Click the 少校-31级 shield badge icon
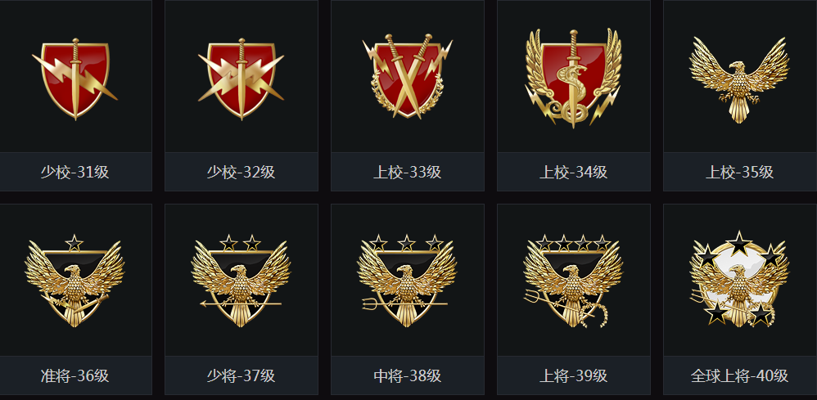Screen dimensions: 817x400 [75, 79]
